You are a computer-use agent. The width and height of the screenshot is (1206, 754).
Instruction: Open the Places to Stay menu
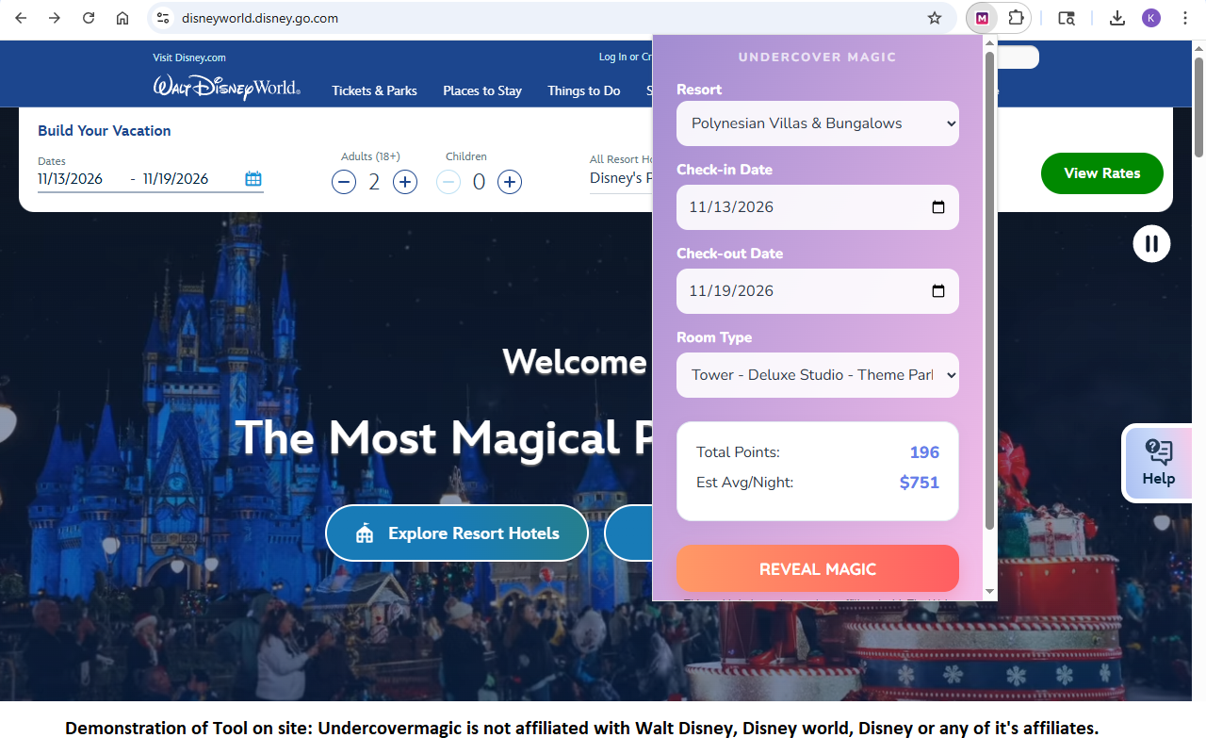pos(481,90)
